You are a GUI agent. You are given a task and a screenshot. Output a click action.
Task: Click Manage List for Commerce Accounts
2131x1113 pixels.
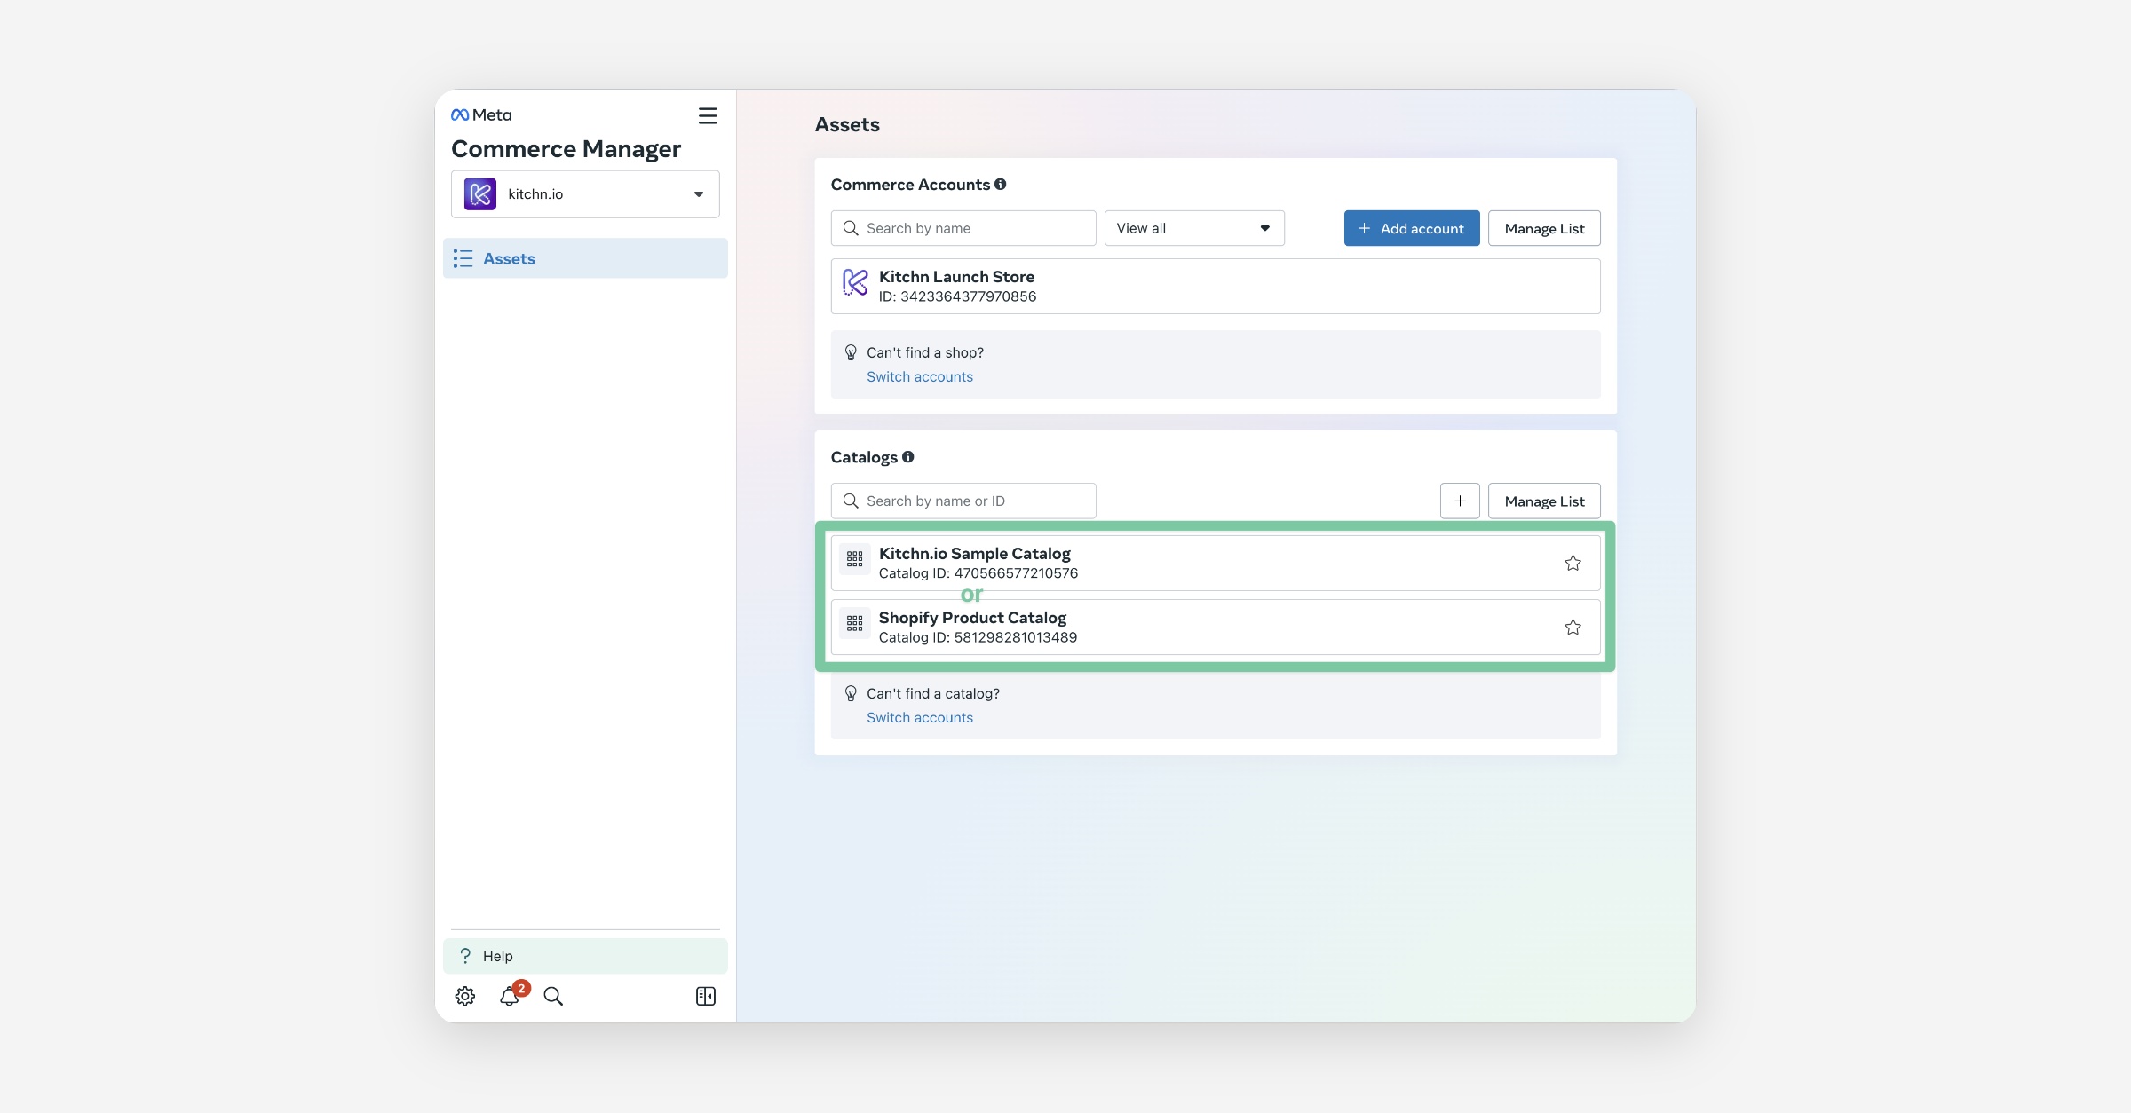click(x=1543, y=228)
